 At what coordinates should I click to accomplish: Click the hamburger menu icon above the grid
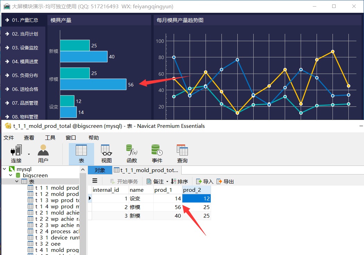point(95,181)
